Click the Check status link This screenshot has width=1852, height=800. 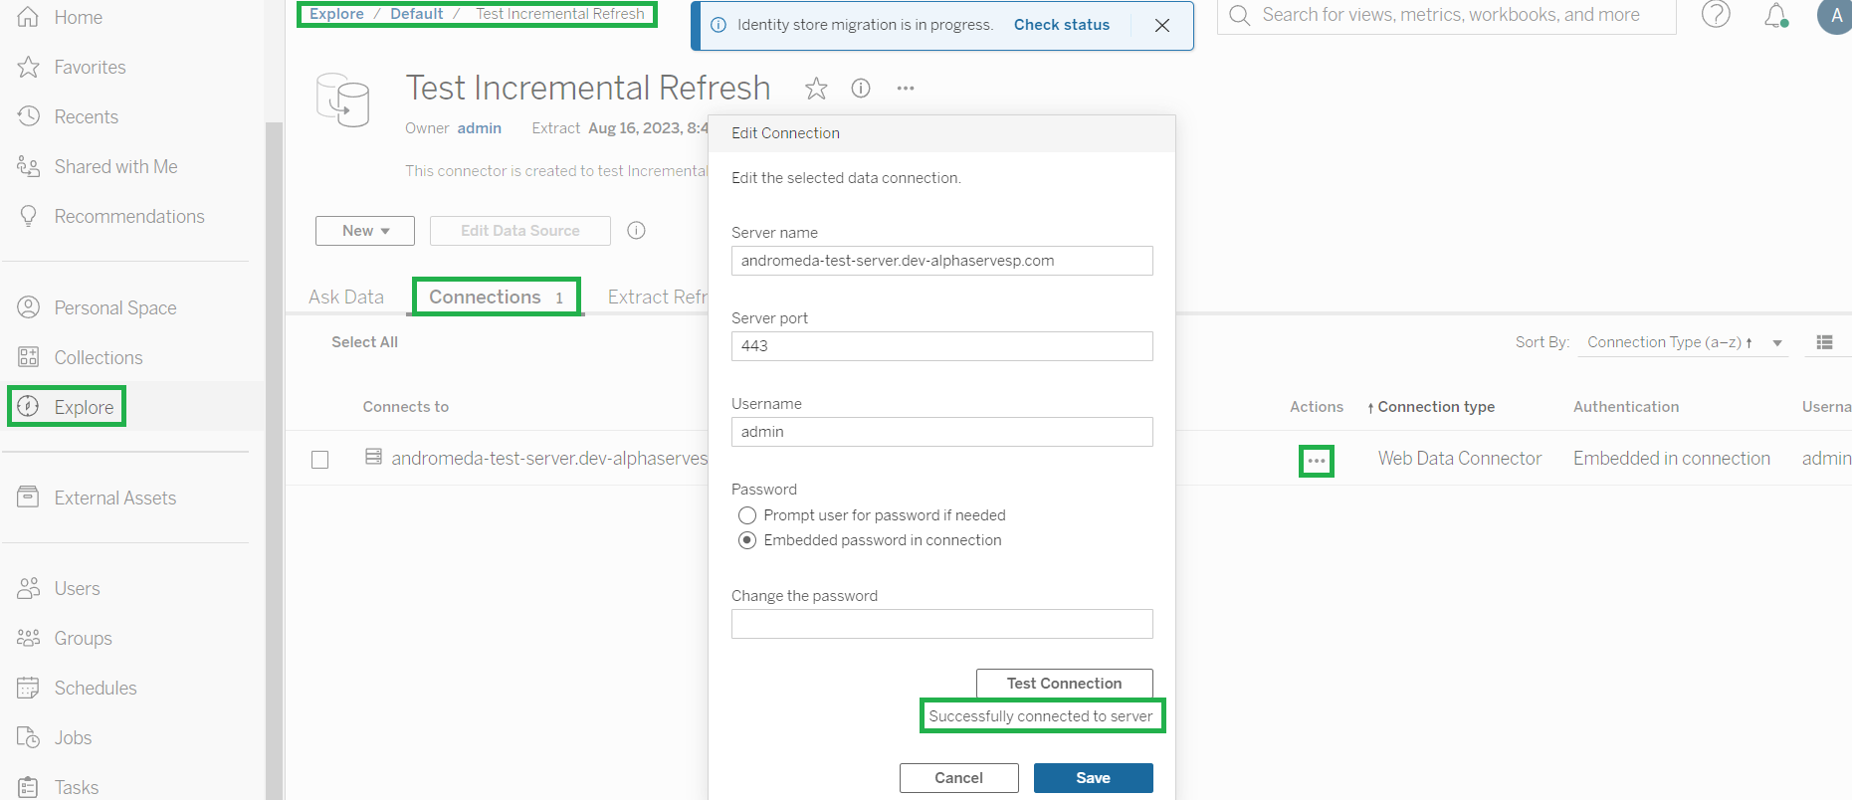coord(1061,25)
